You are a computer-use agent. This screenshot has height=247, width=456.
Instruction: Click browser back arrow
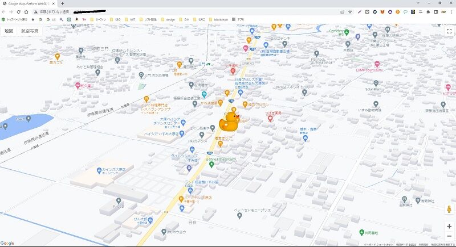point(3,12)
